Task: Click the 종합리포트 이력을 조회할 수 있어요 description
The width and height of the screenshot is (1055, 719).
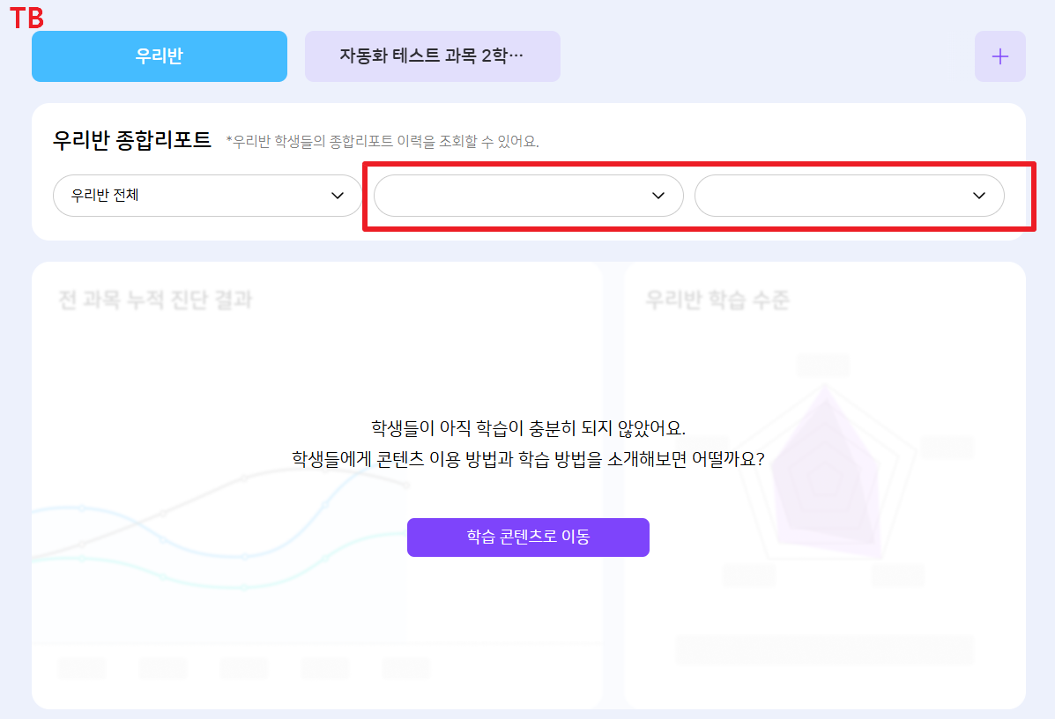Action: [383, 141]
